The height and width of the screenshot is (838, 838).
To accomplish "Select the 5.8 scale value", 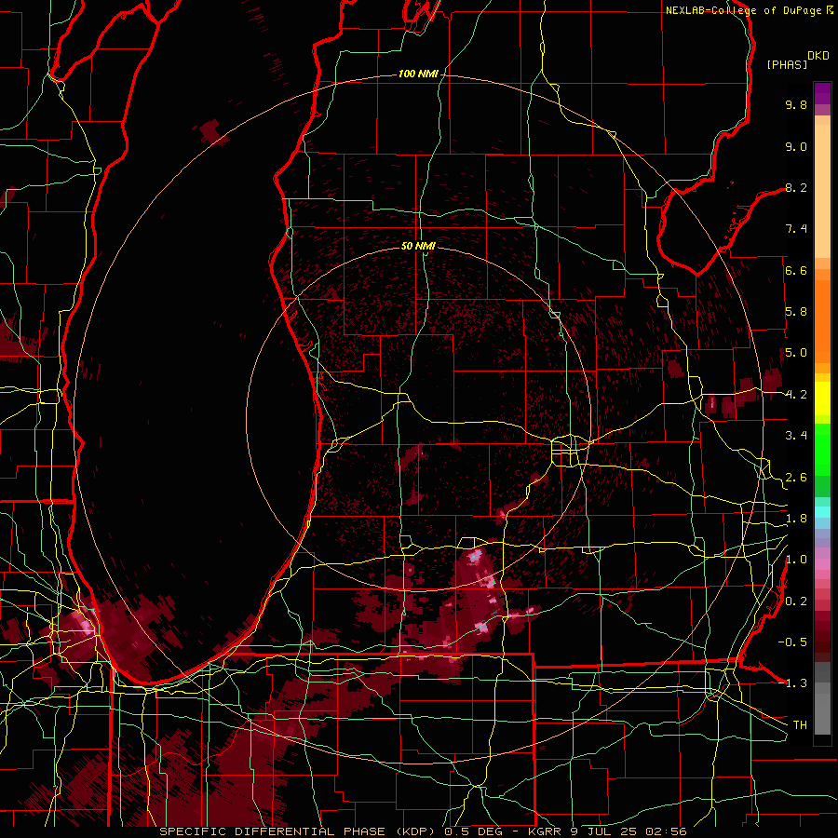I will click(x=796, y=312).
